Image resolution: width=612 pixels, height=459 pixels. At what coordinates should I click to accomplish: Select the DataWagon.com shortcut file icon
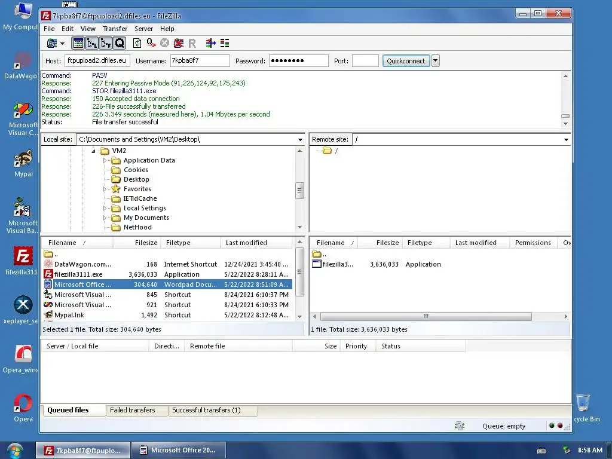point(48,264)
